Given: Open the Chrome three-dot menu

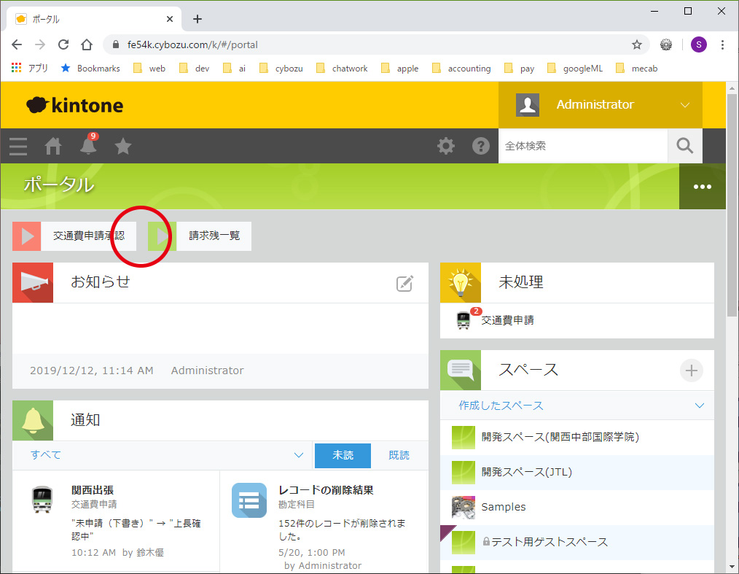Looking at the screenshot, I should click(x=722, y=44).
